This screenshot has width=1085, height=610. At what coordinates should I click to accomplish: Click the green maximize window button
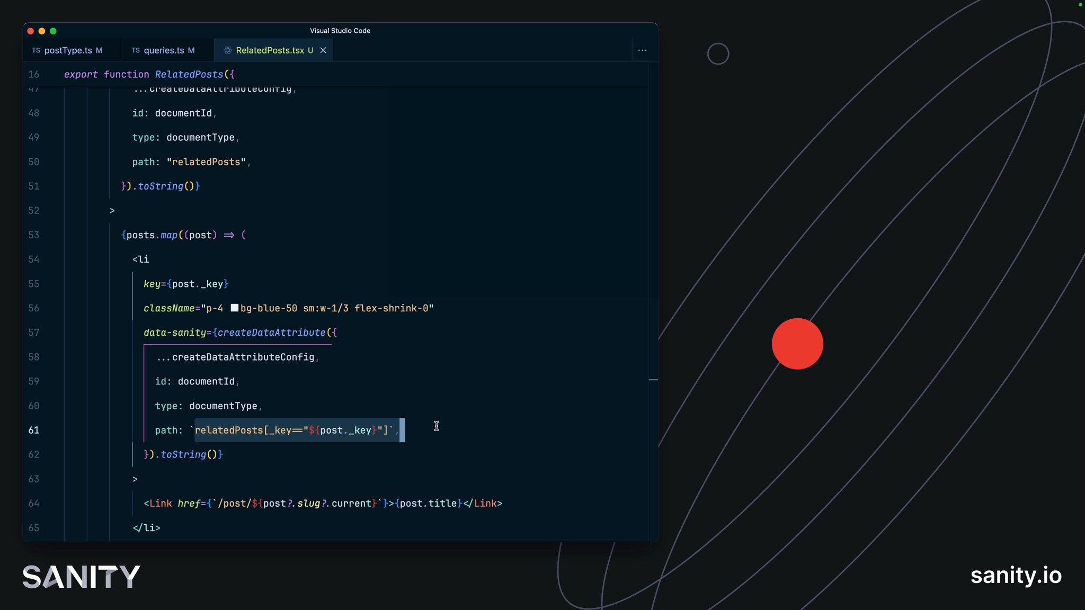pyautogui.click(x=53, y=31)
